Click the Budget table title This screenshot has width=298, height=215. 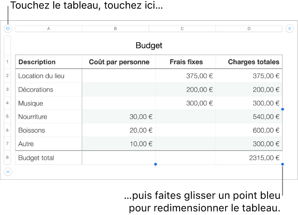(x=148, y=45)
